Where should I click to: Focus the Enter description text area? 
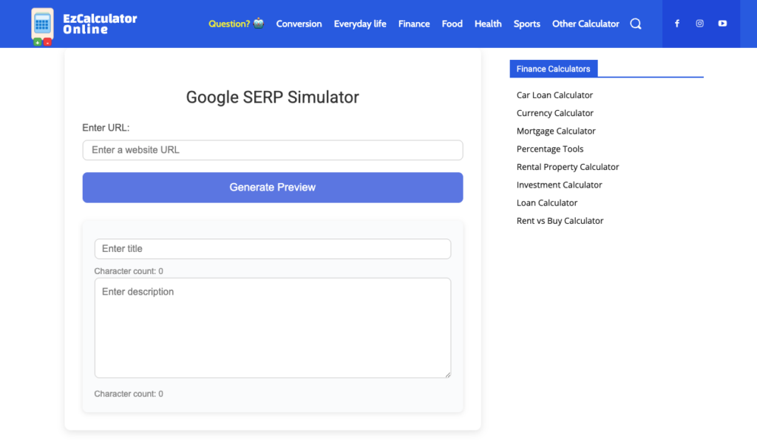coord(273,328)
